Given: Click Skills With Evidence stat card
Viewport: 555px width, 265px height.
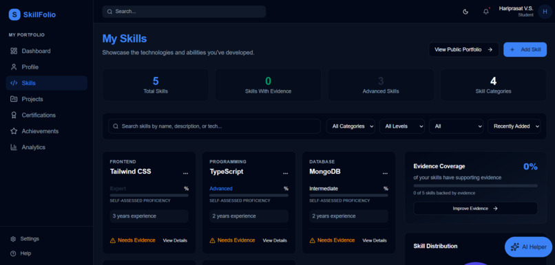Looking at the screenshot, I should 269,85.
